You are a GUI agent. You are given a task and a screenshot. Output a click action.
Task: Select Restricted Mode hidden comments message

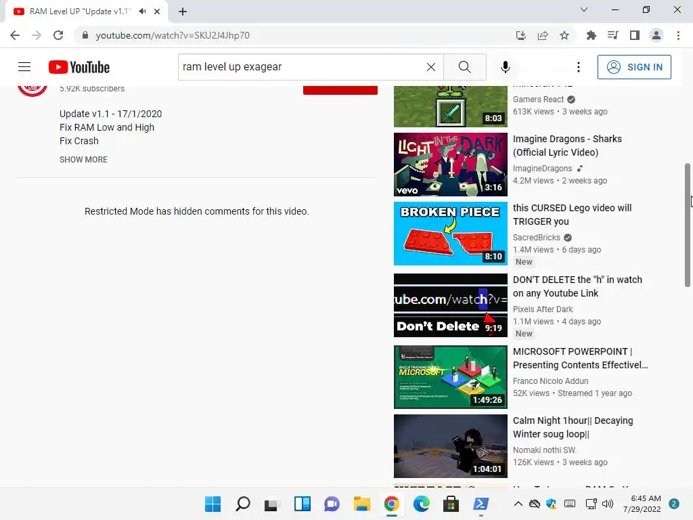click(x=197, y=211)
